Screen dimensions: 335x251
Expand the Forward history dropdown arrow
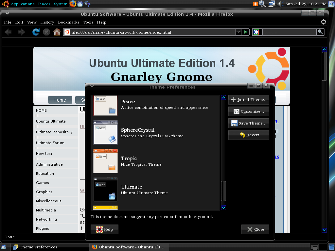29,32
